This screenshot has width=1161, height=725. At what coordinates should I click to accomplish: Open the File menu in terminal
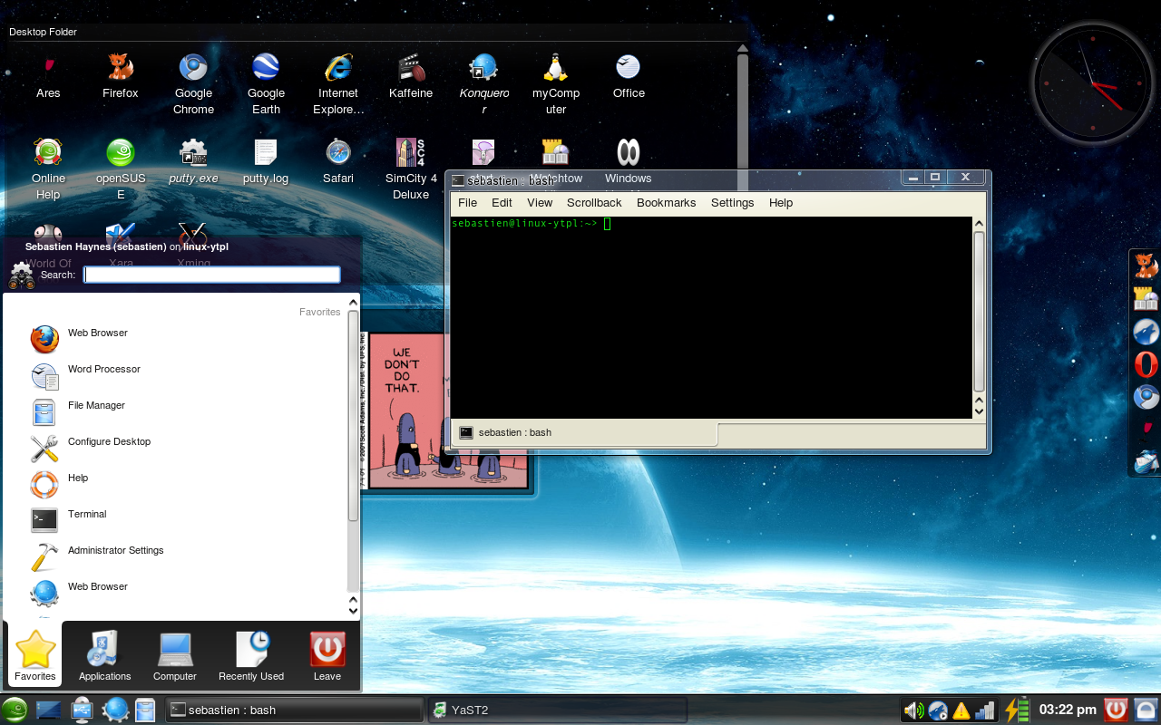pyautogui.click(x=467, y=203)
